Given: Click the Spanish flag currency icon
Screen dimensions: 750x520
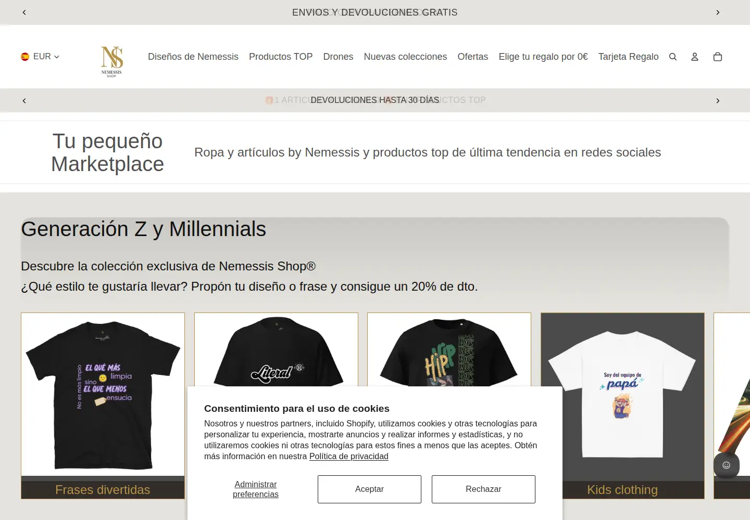Looking at the screenshot, I should tap(25, 57).
